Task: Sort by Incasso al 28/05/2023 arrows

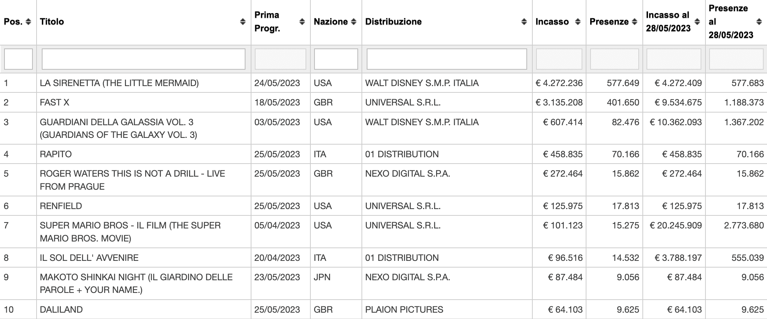Action: [697, 22]
